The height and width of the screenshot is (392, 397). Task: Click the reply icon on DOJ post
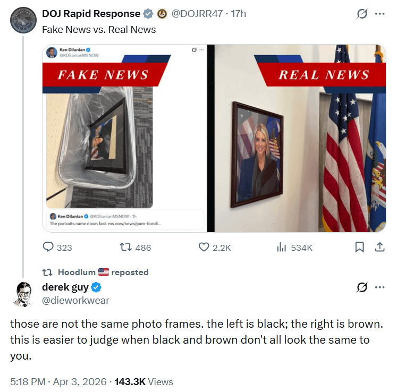coord(48,247)
